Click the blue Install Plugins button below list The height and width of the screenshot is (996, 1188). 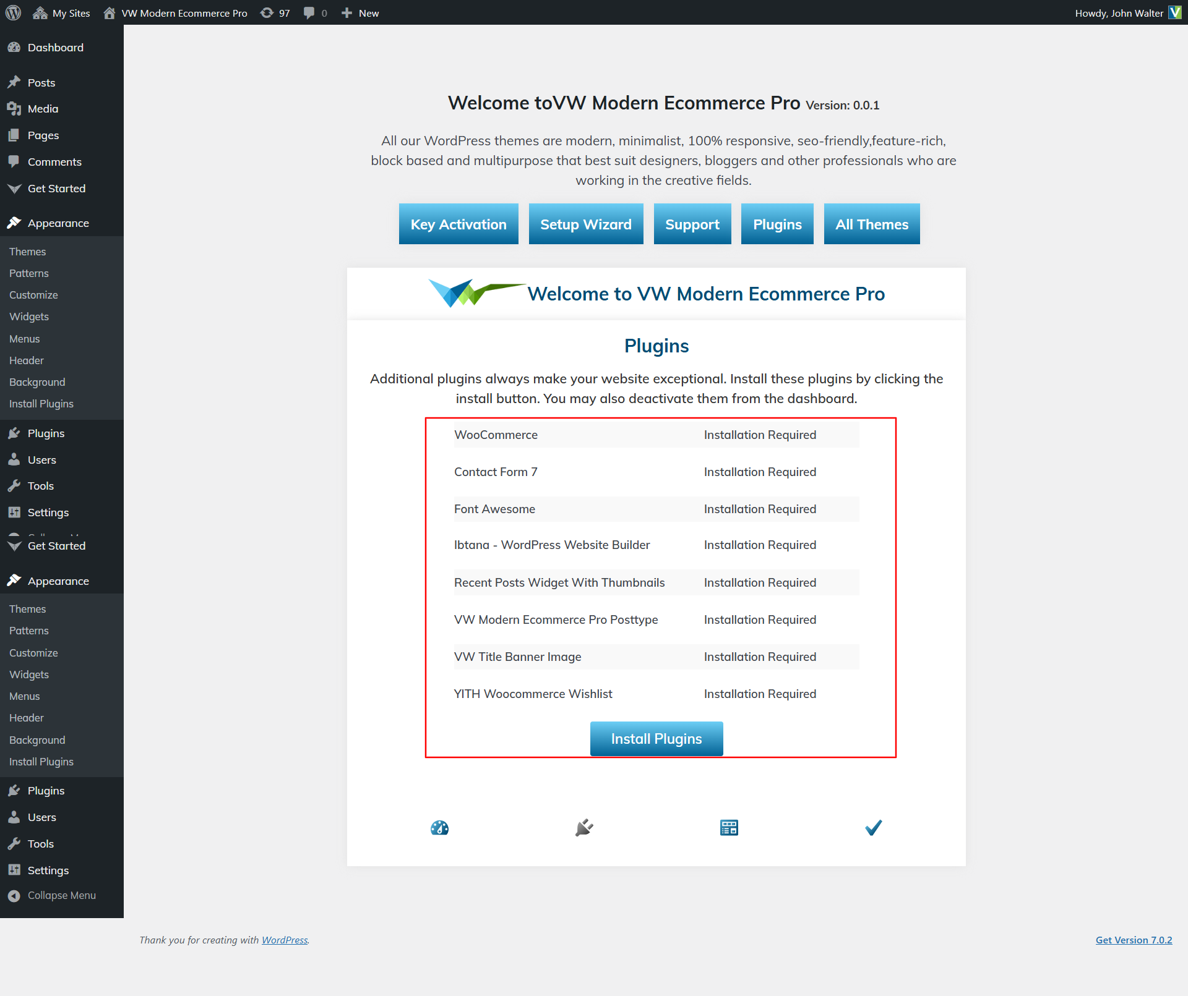coord(656,739)
